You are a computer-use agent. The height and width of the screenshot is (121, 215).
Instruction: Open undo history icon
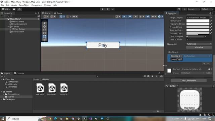(x=179, y=9)
